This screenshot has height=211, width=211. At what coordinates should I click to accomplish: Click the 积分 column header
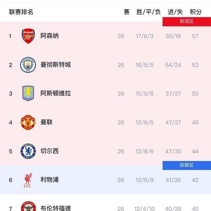point(196,12)
